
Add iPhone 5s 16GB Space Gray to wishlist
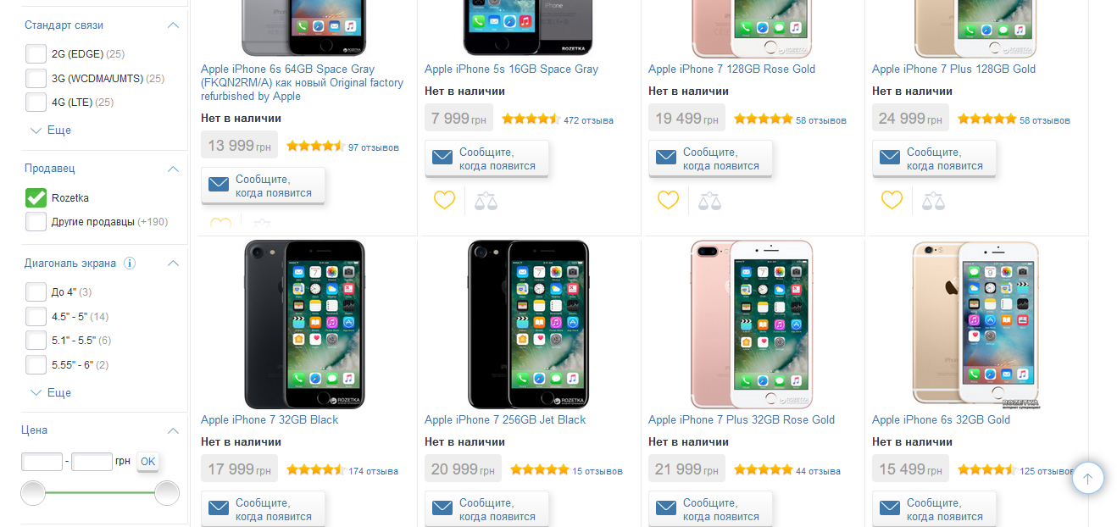(444, 200)
